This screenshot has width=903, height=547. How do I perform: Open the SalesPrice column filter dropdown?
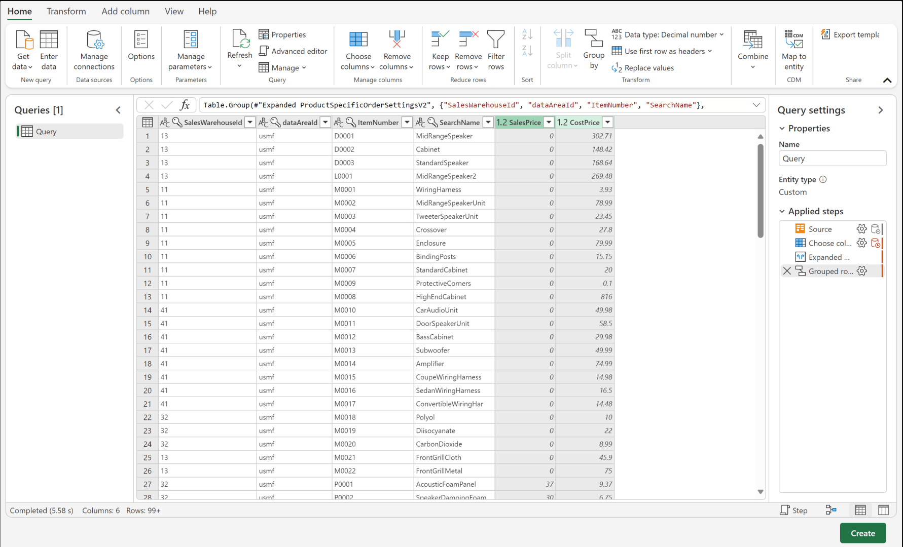(549, 122)
